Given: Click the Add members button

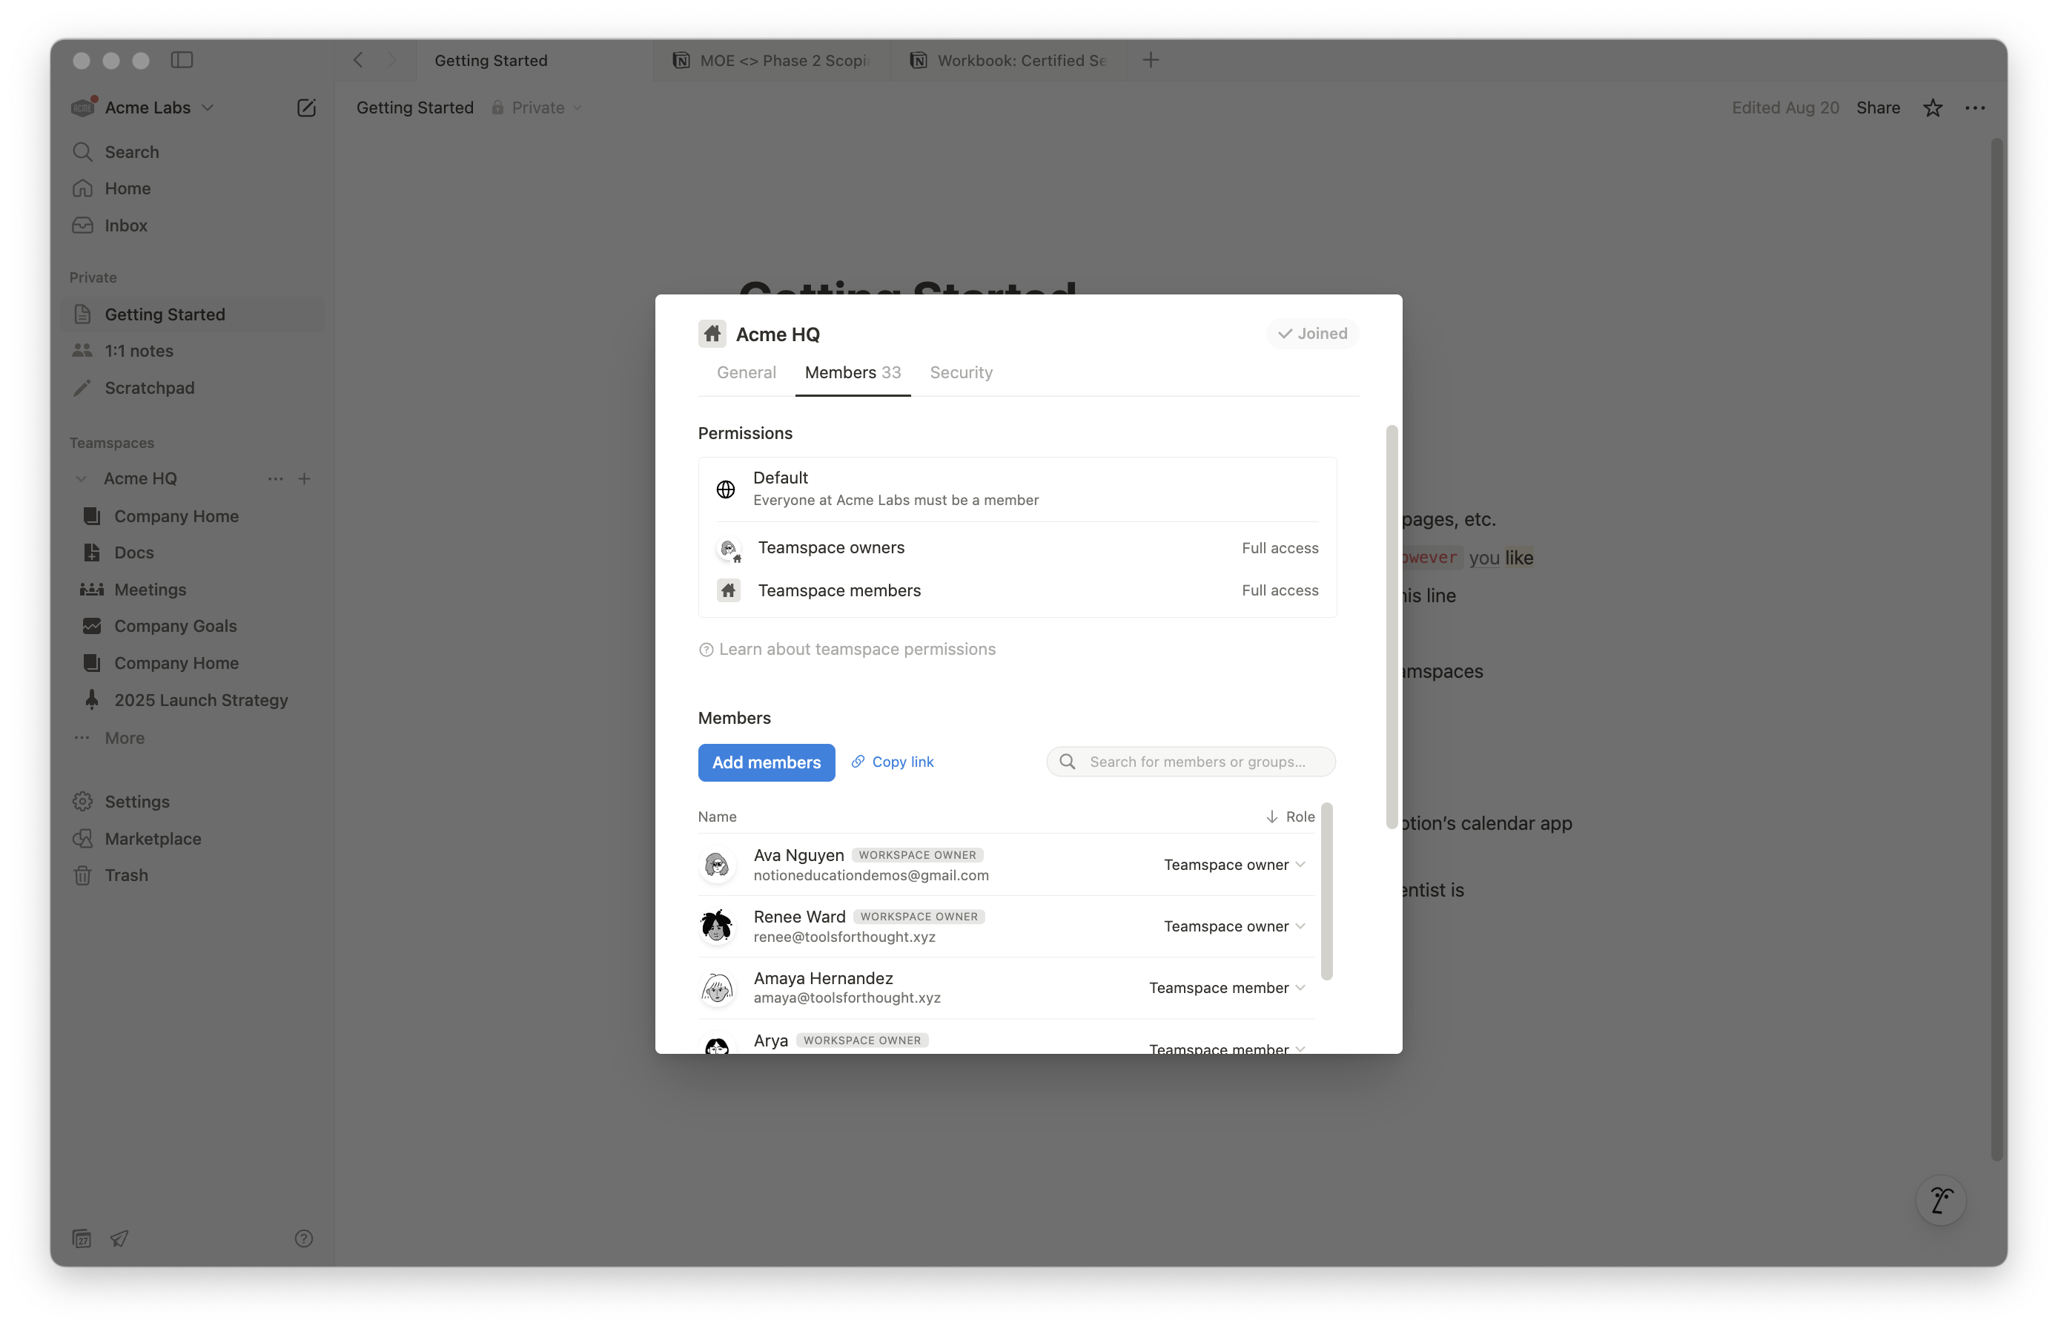Looking at the screenshot, I should [766, 762].
